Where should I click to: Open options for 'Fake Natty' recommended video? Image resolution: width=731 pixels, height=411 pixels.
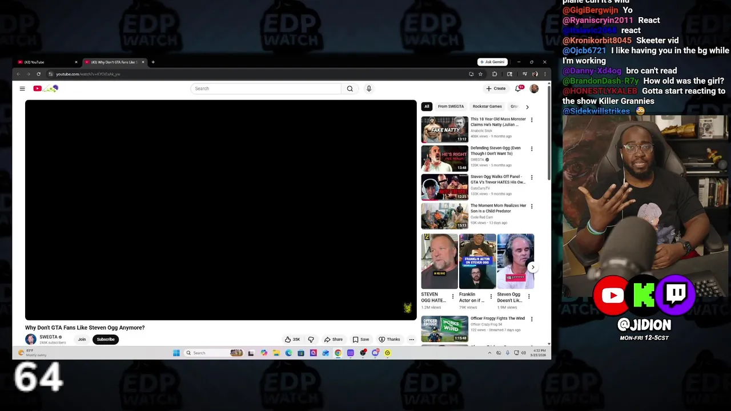pyautogui.click(x=532, y=120)
